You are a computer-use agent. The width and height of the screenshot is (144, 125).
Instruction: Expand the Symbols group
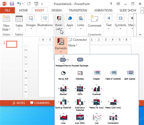[121, 22]
